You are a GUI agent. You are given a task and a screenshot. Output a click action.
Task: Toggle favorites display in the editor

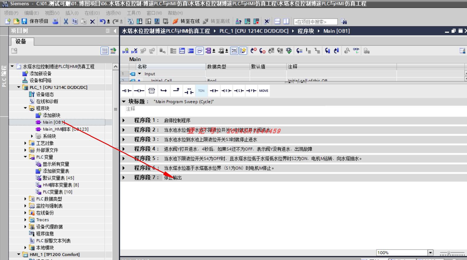coord(243,51)
